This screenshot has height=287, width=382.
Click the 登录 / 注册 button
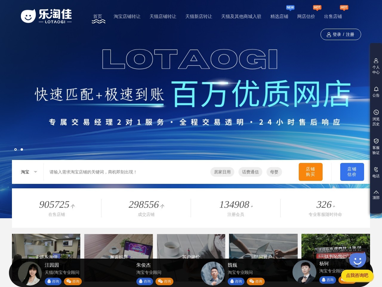[x=341, y=34]
